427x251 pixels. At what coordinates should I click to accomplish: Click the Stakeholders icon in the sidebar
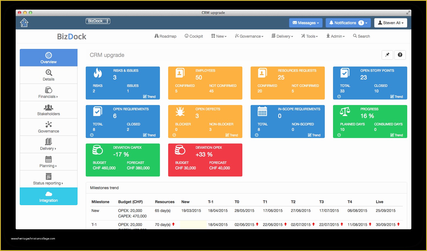pyautogui.click(x=48, y=108)
